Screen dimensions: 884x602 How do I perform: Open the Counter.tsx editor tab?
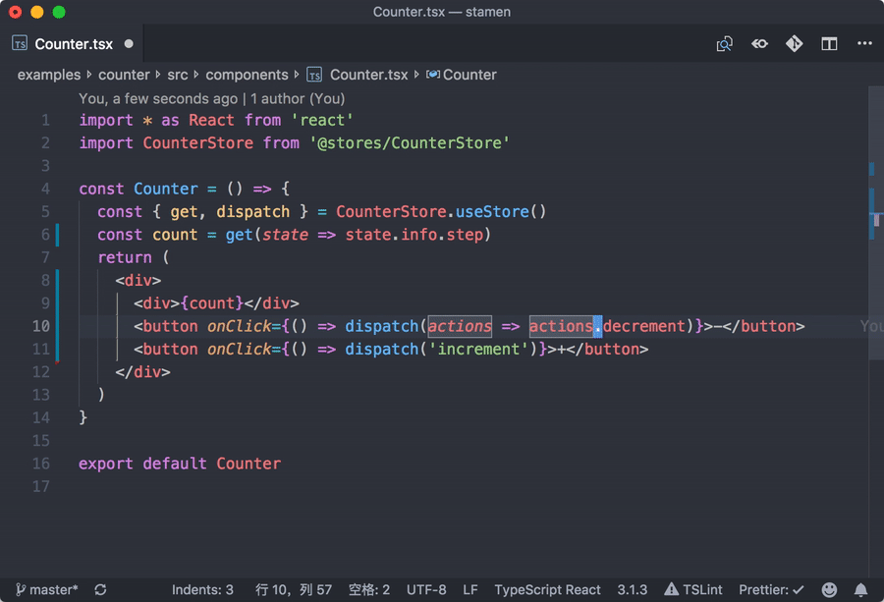pos(72,43)
